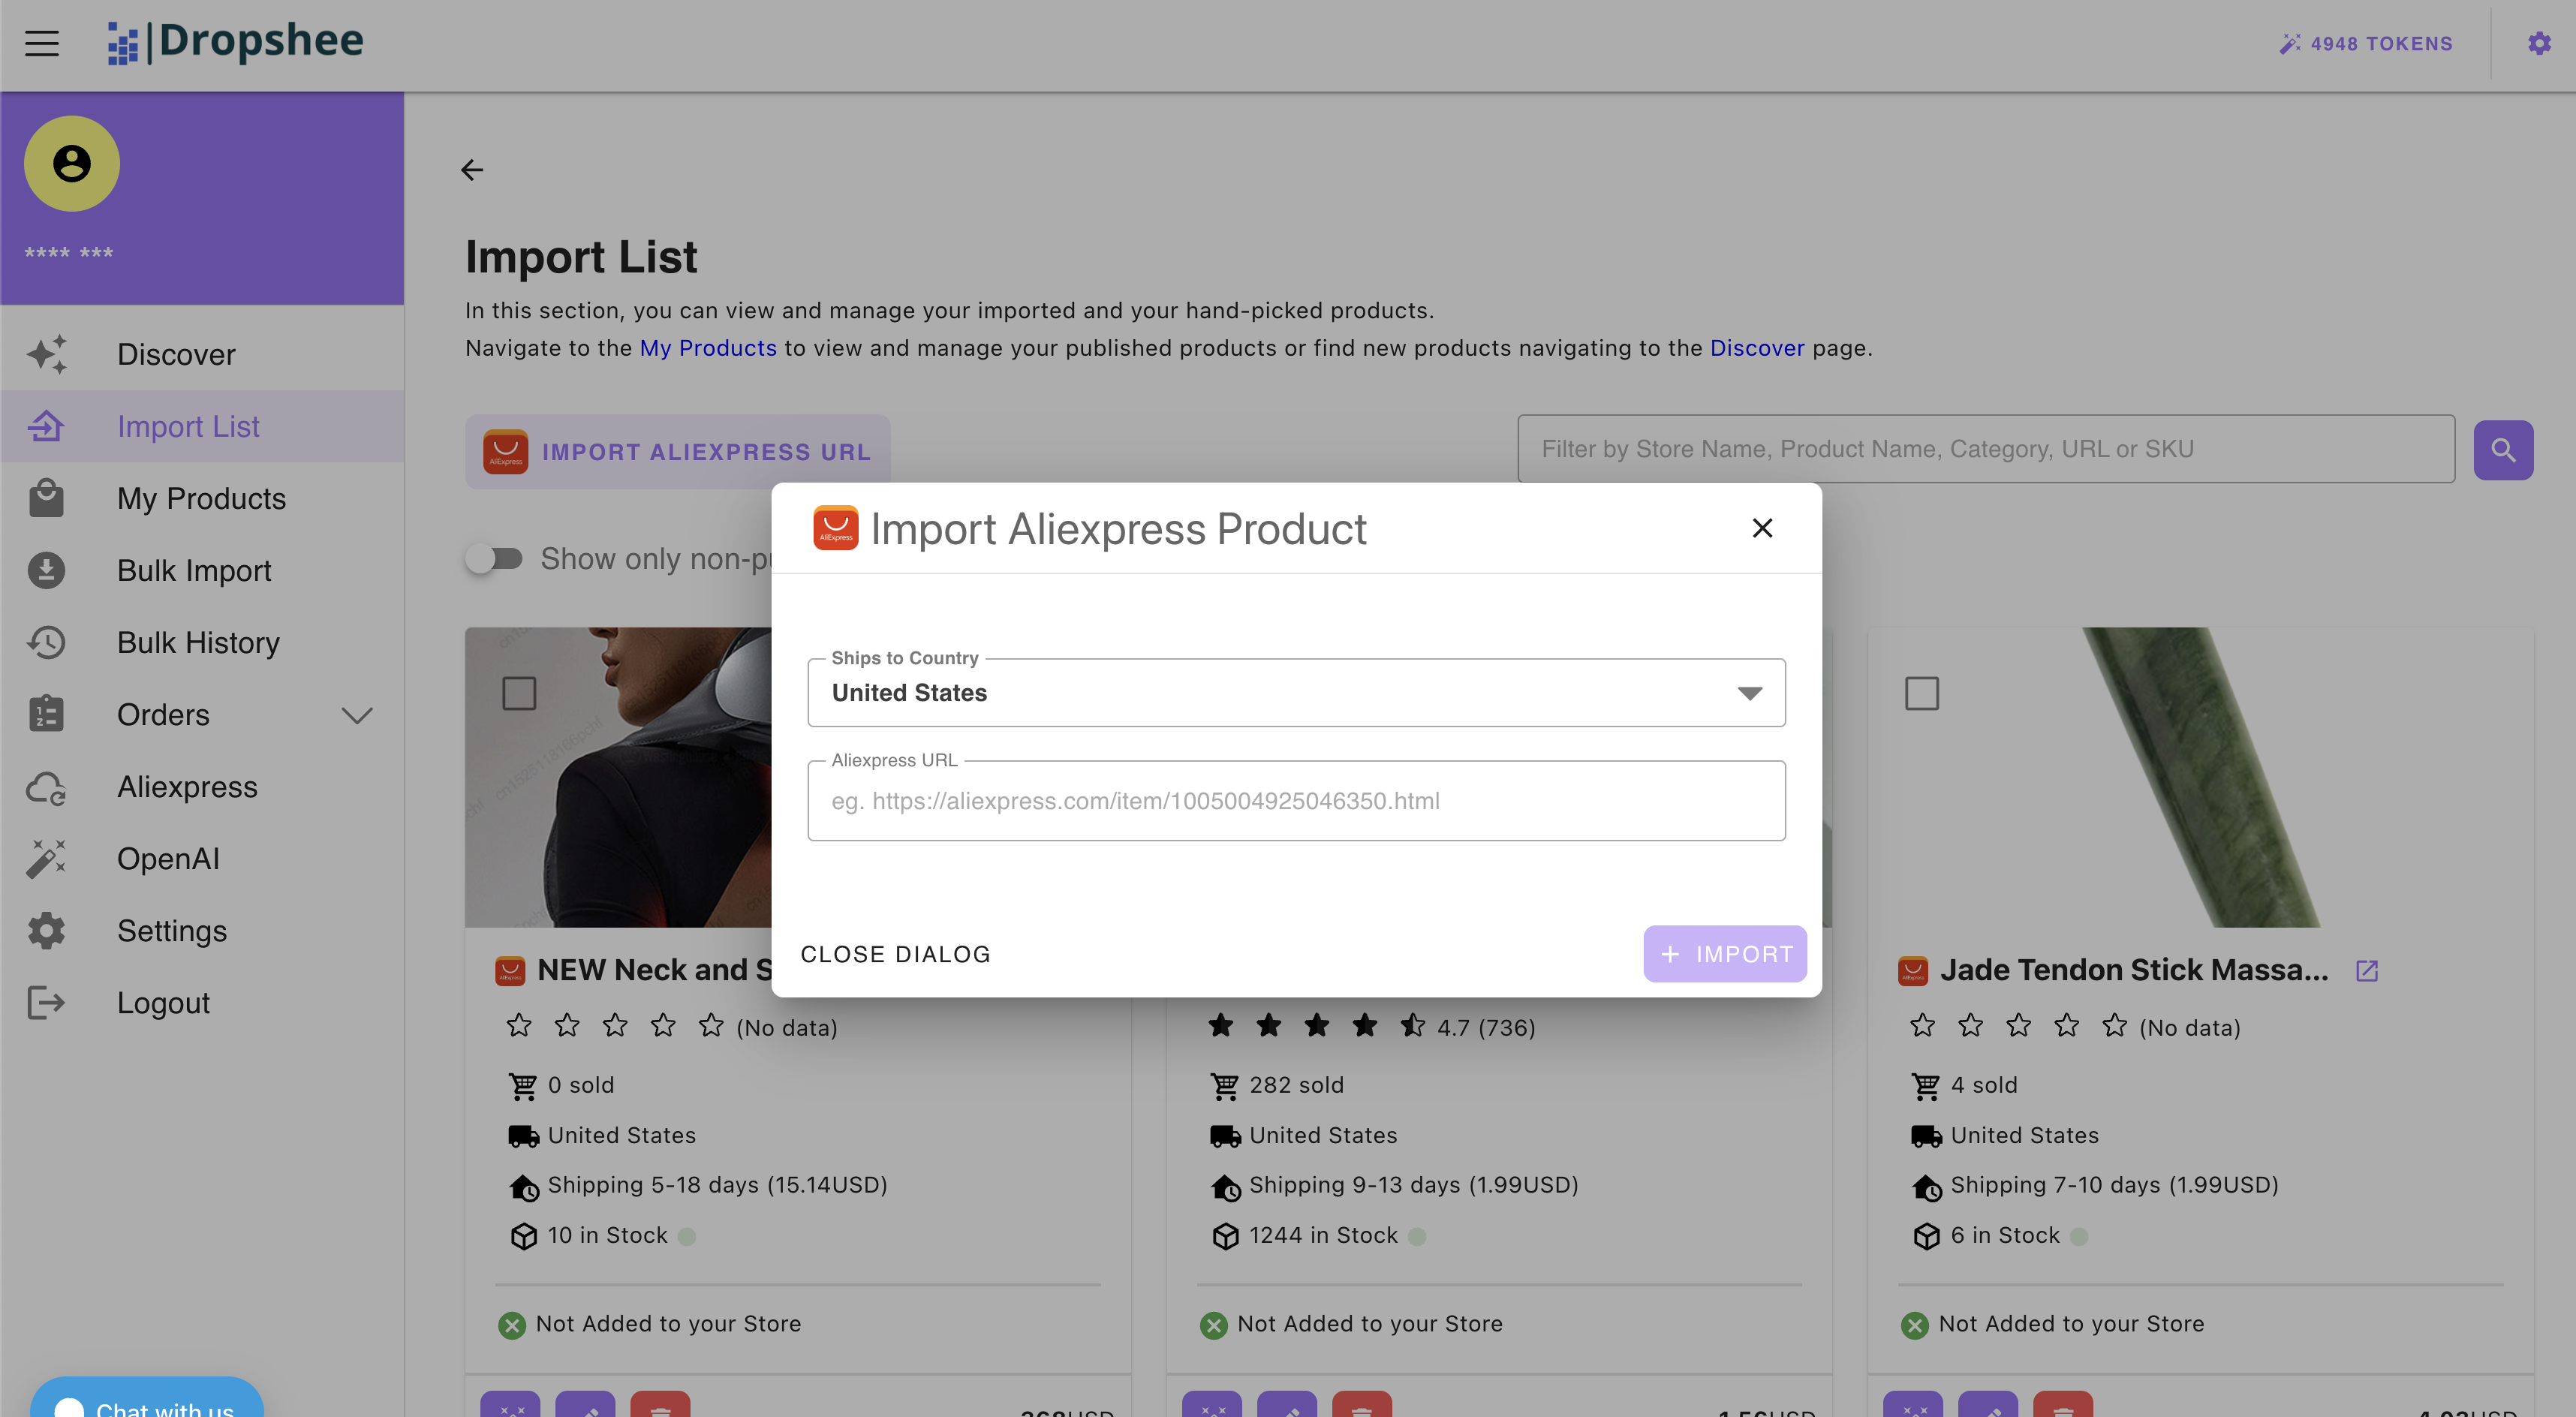Open the Ships to Country dropdown
2576x1417 pixels.
1295,693
